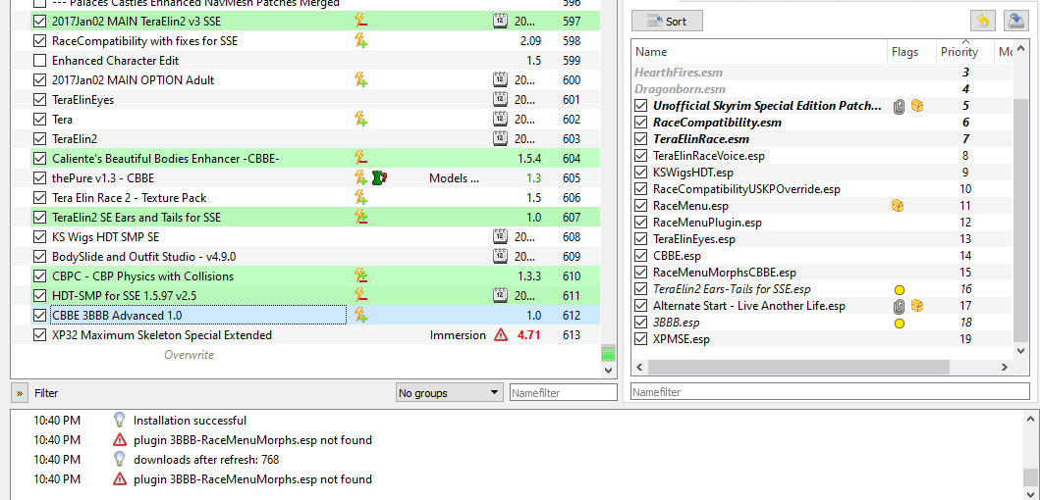
Task: Click conflict icon on Tera Elin Race 2 - Texture Pack
Action: tap(360, 197)
